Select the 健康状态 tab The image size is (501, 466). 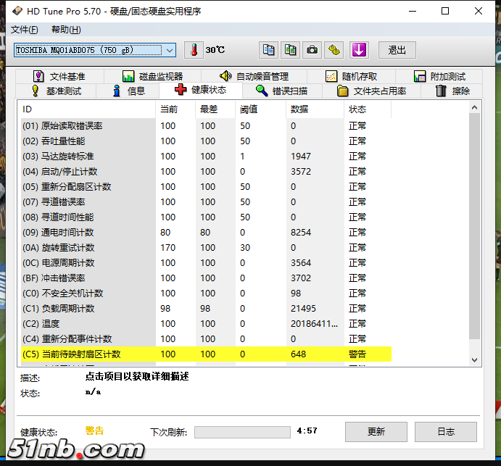click(201, 90)
